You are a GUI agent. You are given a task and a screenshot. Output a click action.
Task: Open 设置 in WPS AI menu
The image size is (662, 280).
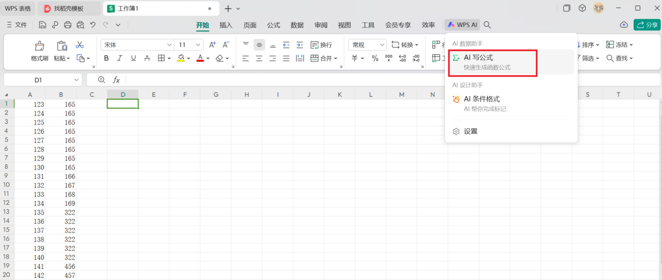[511, 131]
